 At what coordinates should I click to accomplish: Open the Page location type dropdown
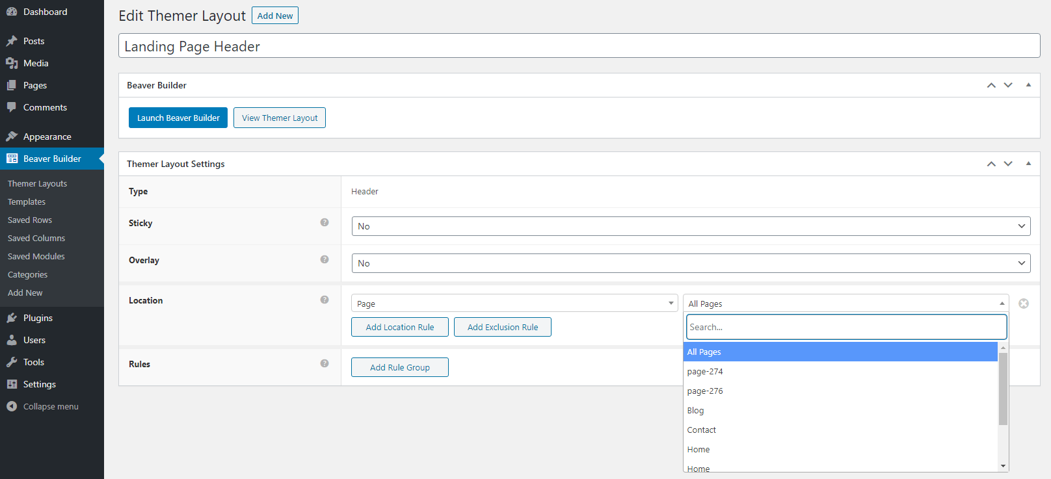point(514,304)
